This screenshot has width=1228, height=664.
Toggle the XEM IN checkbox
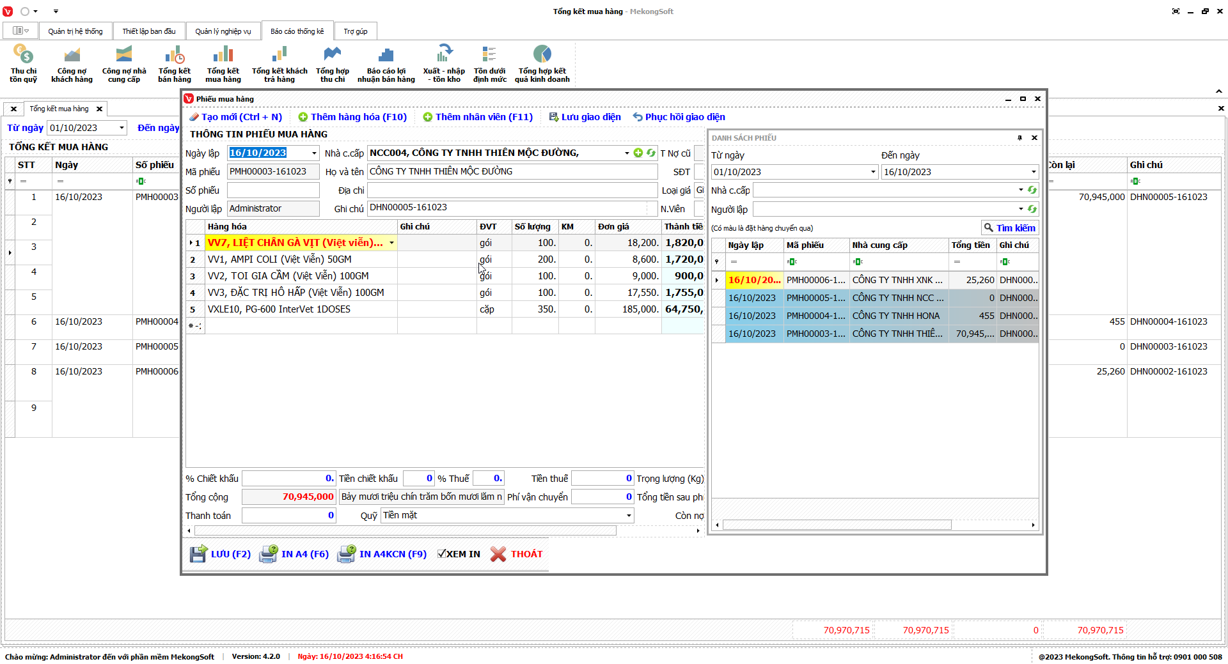[x=441, y=553]
